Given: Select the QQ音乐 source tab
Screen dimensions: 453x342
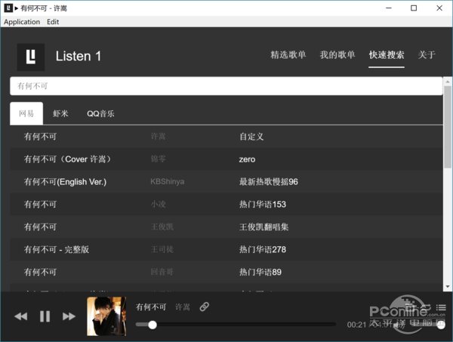Looking at the screenshot, I should 100,113.
